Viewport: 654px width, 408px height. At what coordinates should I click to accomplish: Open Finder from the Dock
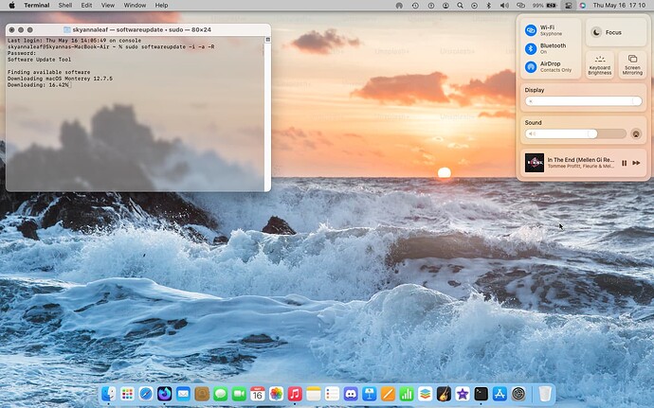(x=108, y=394)
